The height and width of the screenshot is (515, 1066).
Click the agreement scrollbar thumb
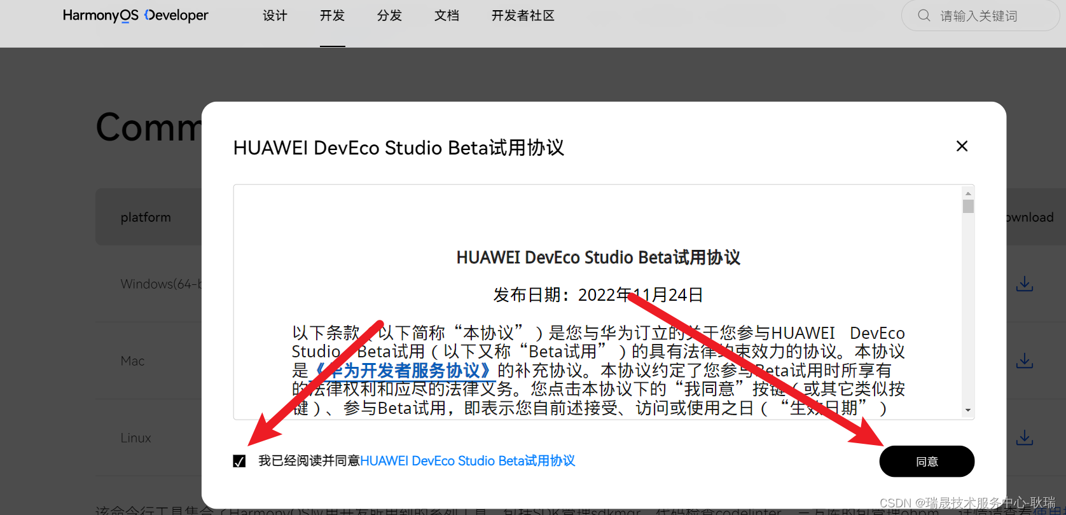click(968, 207)
